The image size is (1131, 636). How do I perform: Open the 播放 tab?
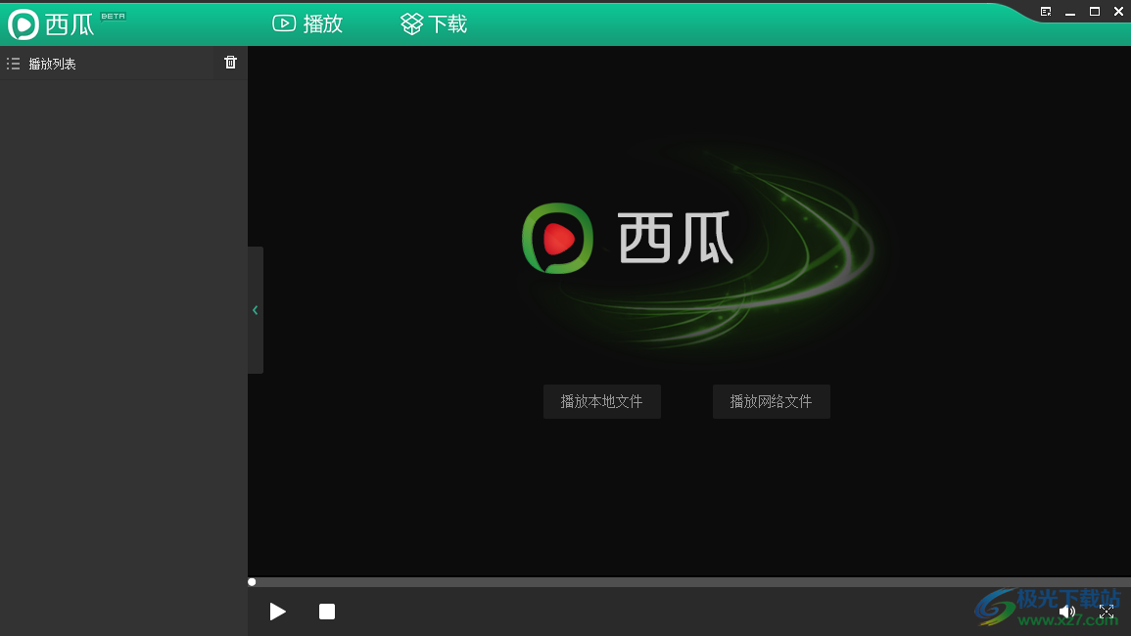click(306, 23)
